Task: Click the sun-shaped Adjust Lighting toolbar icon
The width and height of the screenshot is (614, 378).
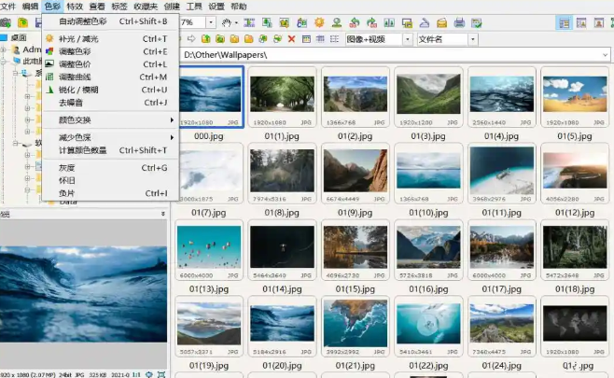Action: [x=319, y=22]
